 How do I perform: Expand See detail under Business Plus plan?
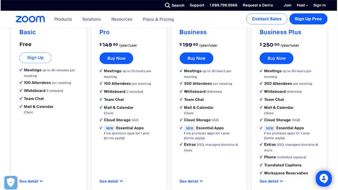pos(271,181)
